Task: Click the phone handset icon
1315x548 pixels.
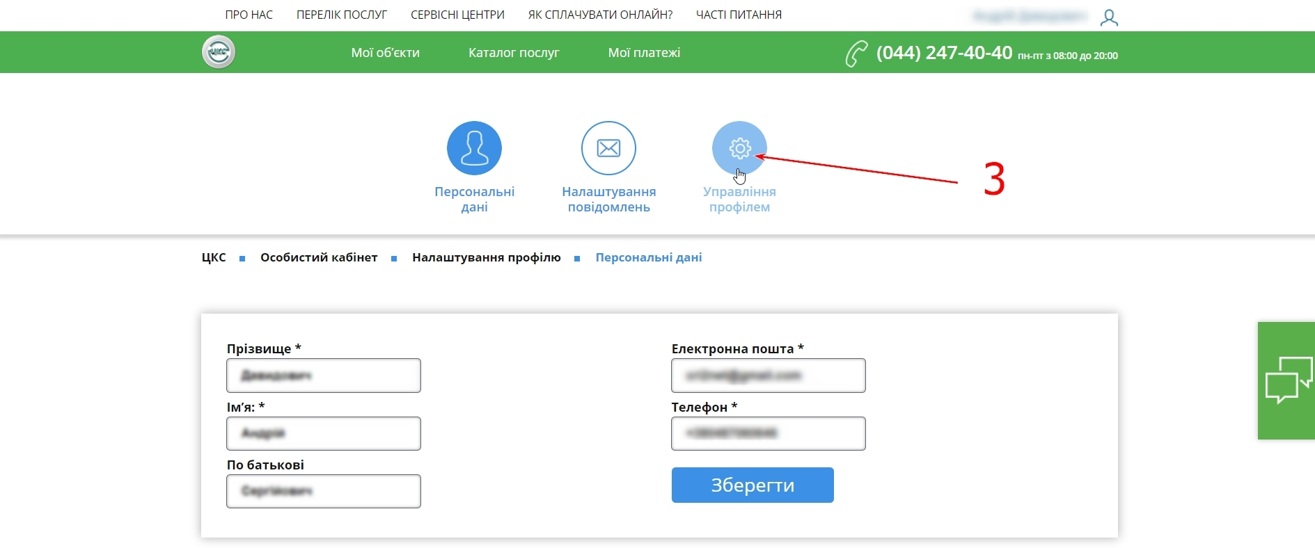Action: 856,54
